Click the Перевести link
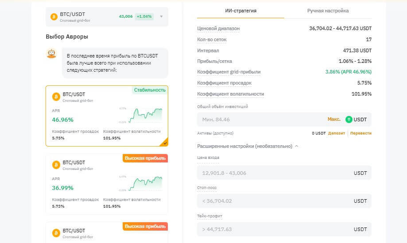This screenshot has width=407, height=243. [361, 133]
